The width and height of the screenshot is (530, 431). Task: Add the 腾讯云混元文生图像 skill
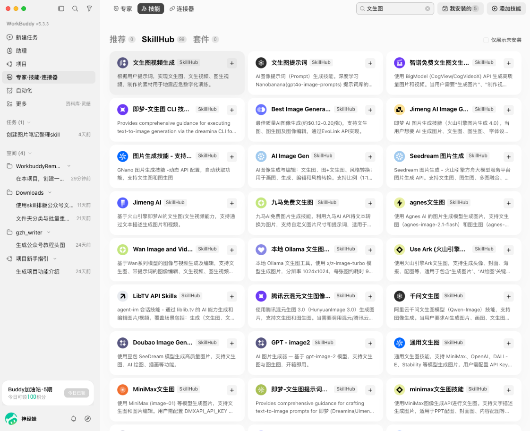(370, 296)
